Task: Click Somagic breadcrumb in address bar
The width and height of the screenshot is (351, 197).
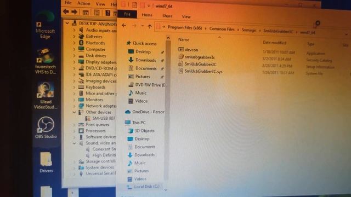Action: tap(248, 30)
